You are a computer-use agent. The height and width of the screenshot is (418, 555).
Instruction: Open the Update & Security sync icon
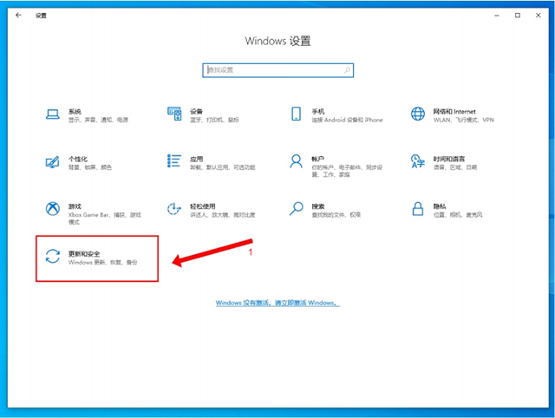pyautogui.click(x=52, y=256)
